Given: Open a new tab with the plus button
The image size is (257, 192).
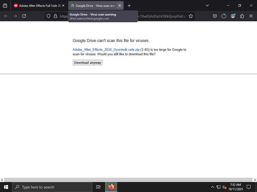Looking at the screenshot, I should pyautogui.click(x=129, y=6).
